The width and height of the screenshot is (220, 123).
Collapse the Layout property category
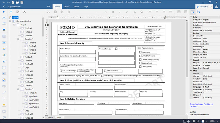(x=191, y=60)
